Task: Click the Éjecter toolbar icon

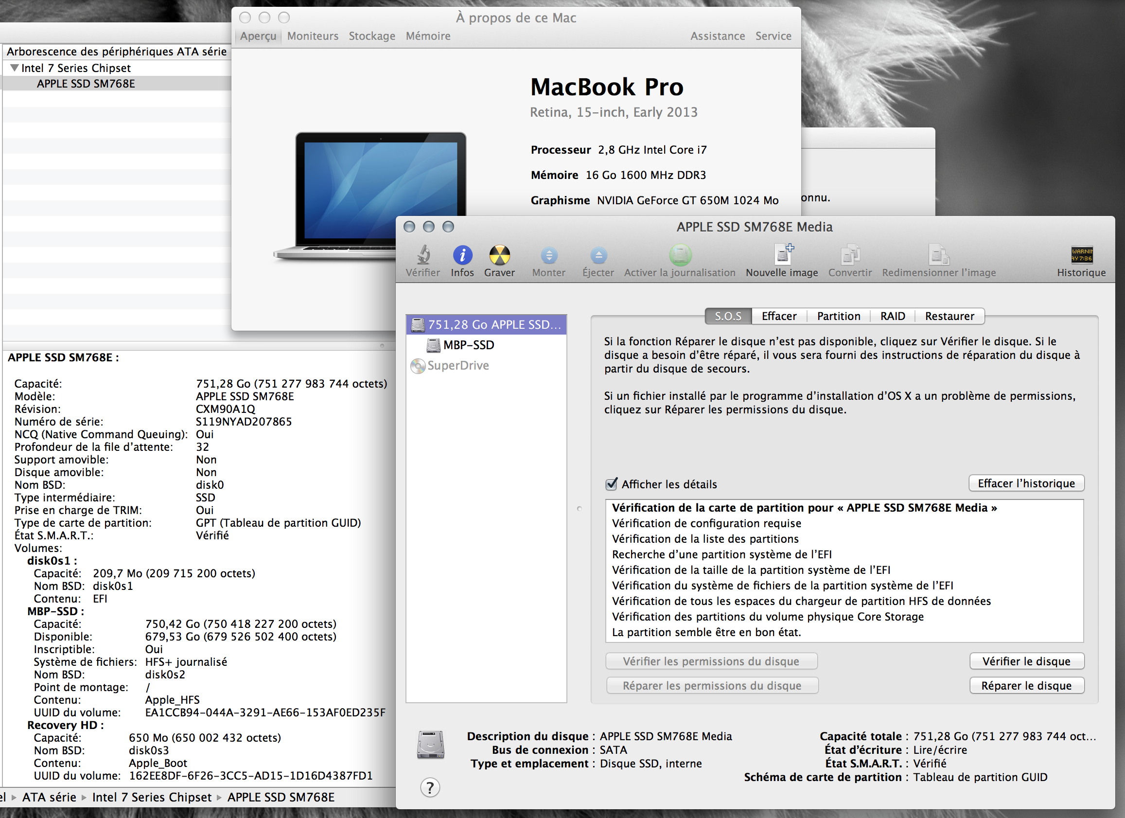Action: (x=598, y=255)
